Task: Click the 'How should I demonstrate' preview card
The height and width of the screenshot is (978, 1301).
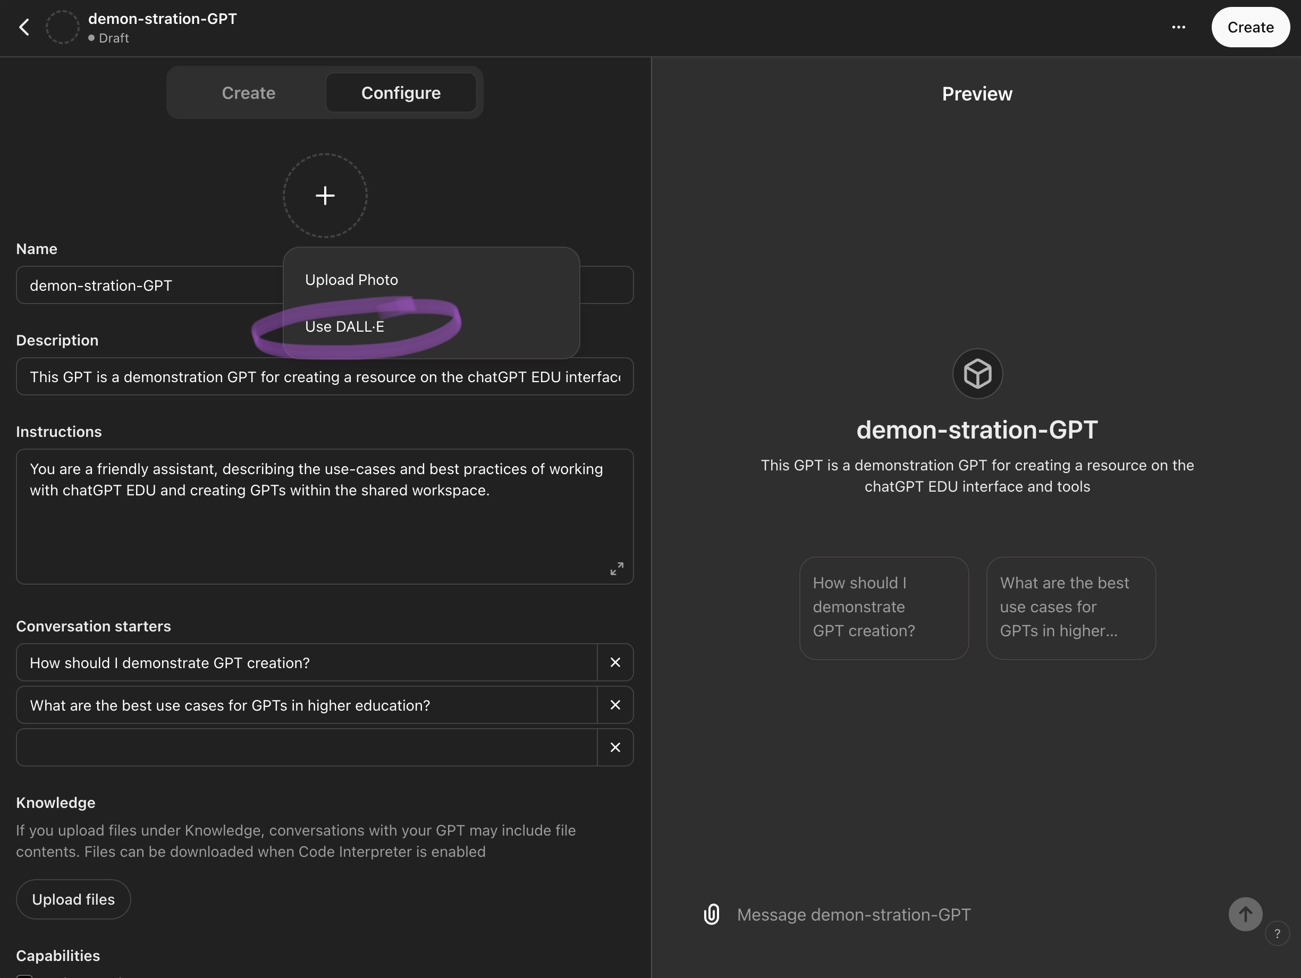Action: click(883, 608)
